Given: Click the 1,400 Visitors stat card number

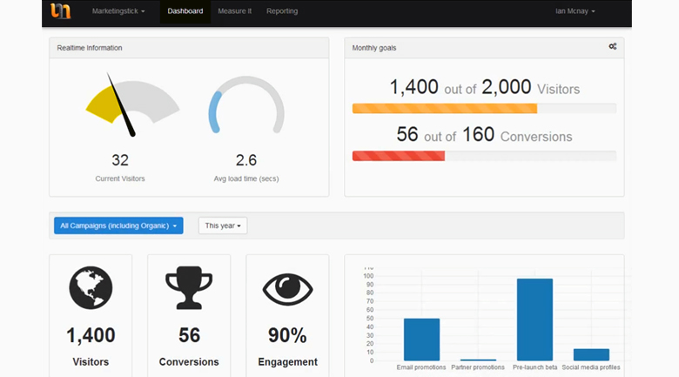Looking at the screenshot, I should pyautogui.click(x=91, y=335).
